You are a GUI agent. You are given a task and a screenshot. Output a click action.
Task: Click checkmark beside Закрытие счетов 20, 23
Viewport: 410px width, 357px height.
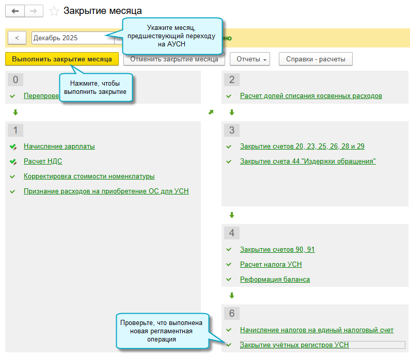[x=229, y=147]
